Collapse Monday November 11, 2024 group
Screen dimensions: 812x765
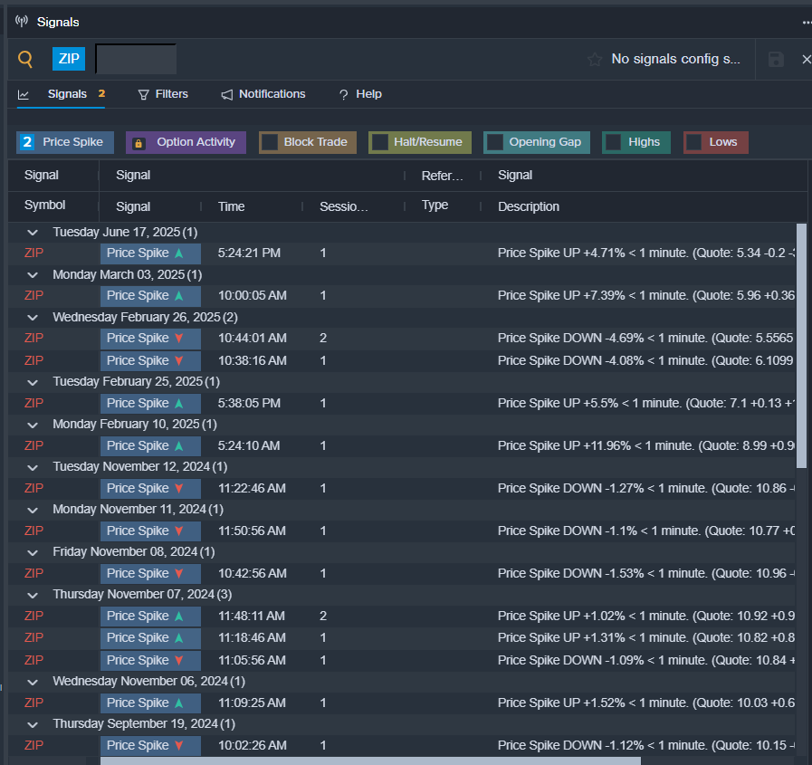[x=33, y=510]
